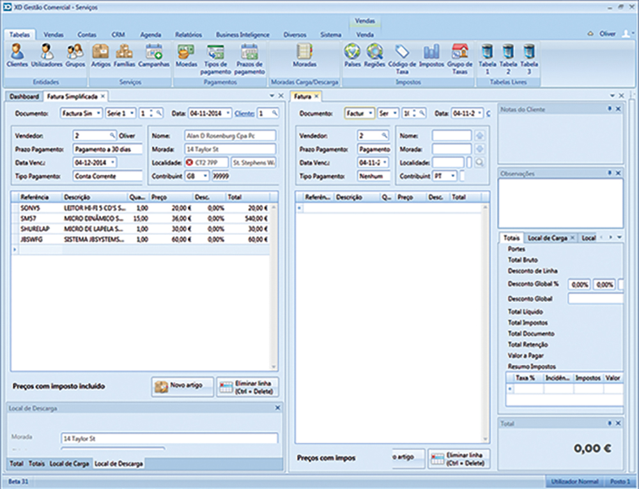Click the Novo artigo button

coord(183,386)
